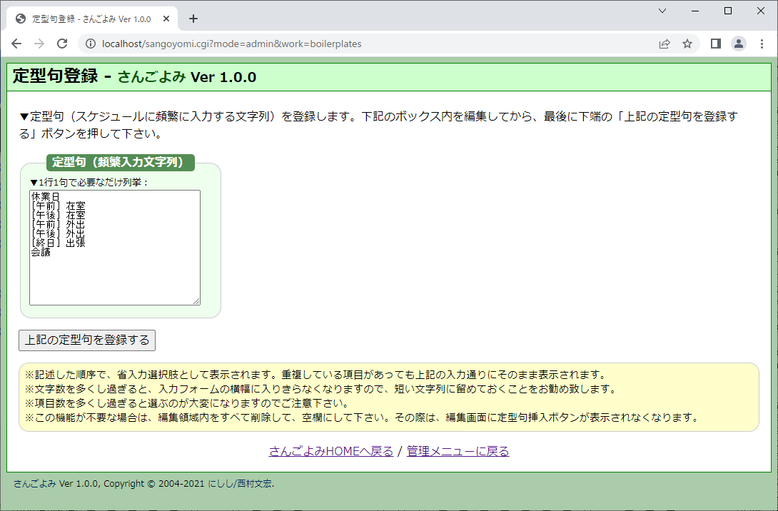Click the browser forward arrow
This screenshot has width=778, height=511.
point(39,44)
